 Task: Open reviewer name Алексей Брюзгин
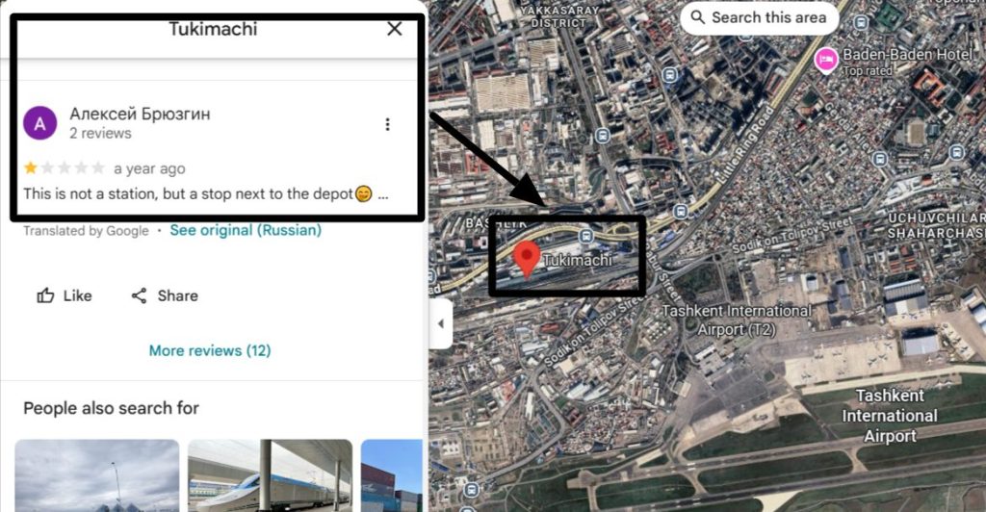(140, 114)
